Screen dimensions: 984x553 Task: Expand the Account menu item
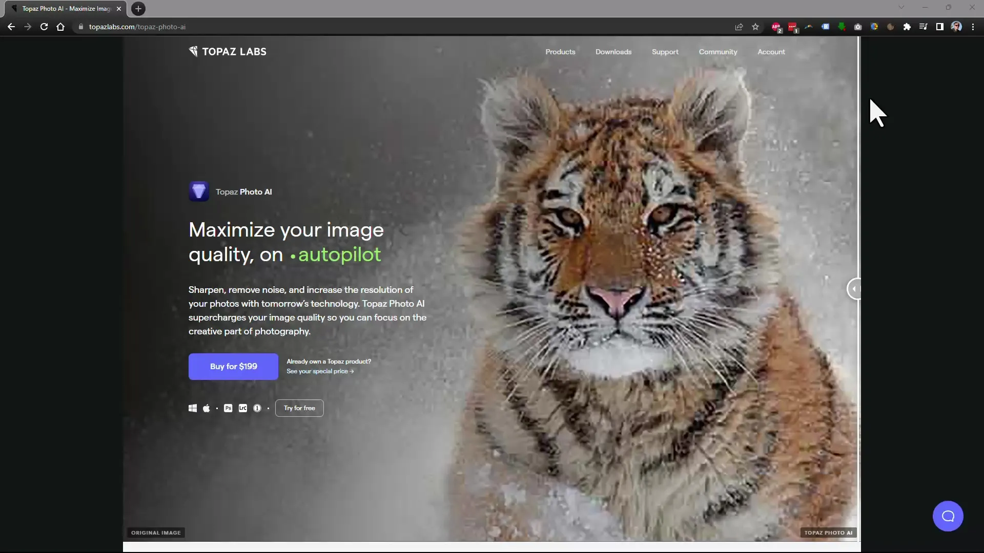771,51
